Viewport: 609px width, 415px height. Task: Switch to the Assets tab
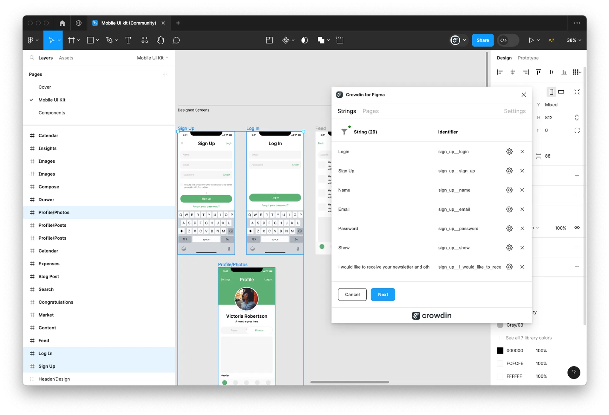pos(66,58)
